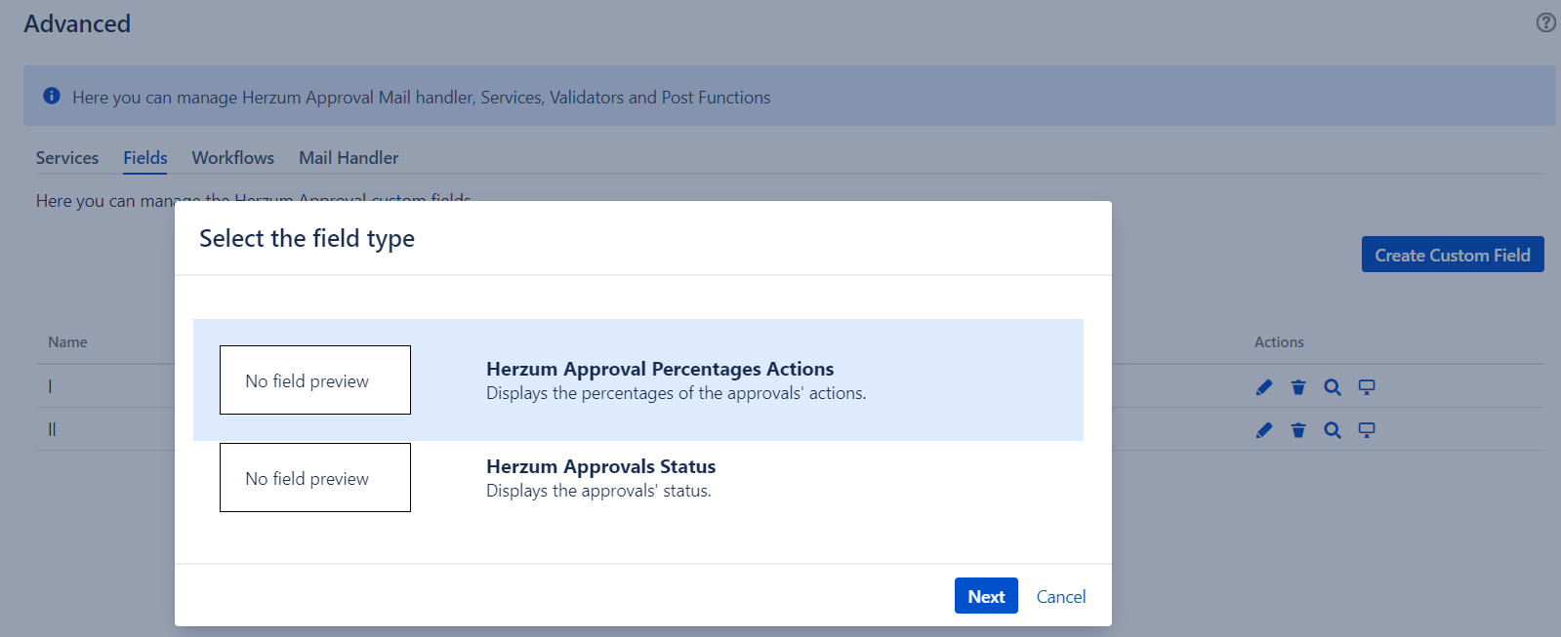Viewport: 1561px width, 637px height.
Task: Choose the Herzum Approvals Status field type
Action: [x=600, y=467]
